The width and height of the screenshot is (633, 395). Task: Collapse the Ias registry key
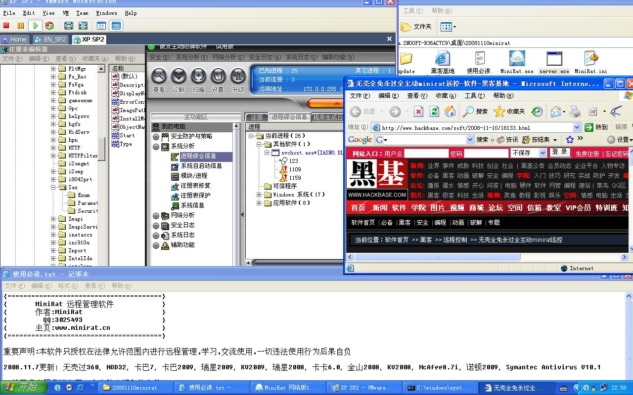click(53, 187)
